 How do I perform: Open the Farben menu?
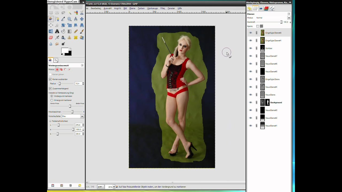tap(141, 8)
